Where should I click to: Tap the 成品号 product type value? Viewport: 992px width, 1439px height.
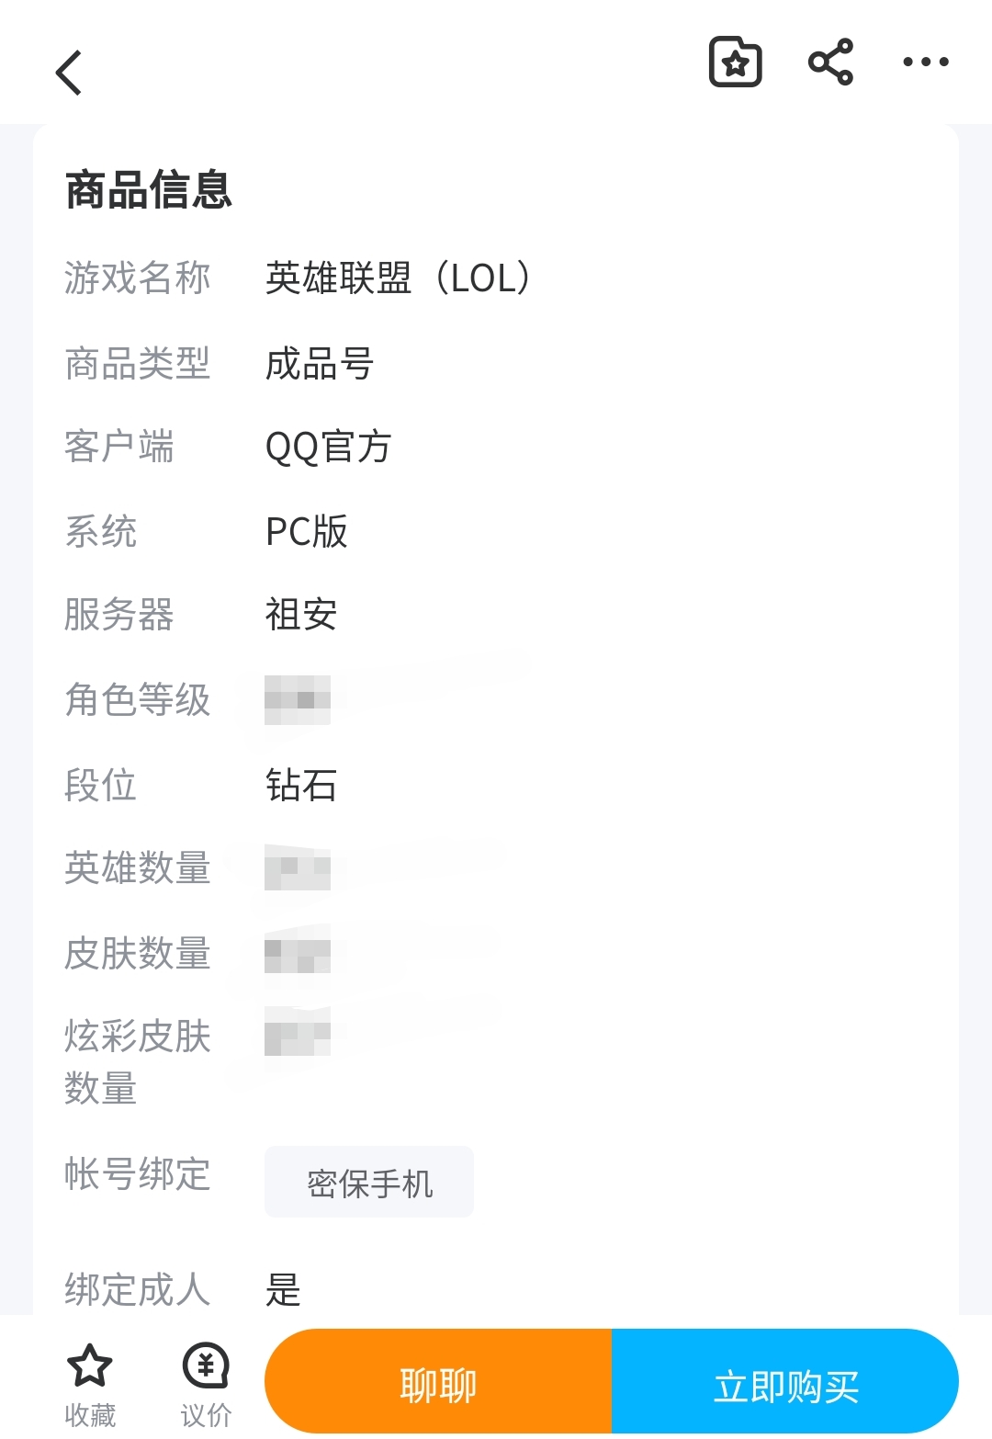tap(319, 364)
